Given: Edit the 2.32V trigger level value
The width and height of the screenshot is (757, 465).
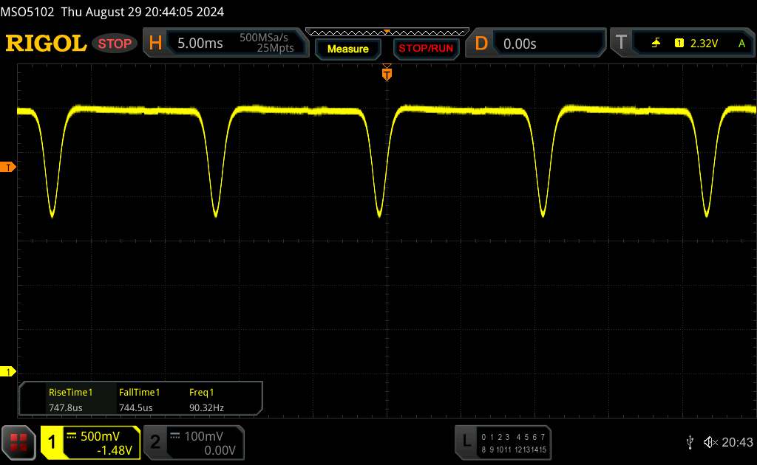Looking at the screenshot, I should click(704, 44).
